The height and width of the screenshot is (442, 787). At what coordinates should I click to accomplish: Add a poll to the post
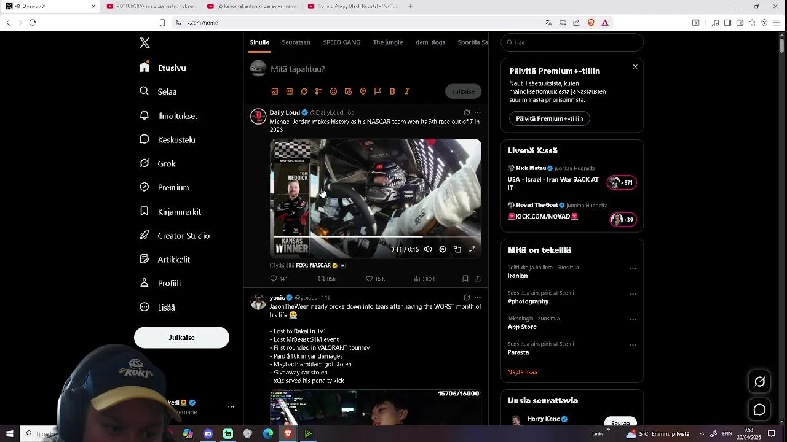click(x=318, y=91)
